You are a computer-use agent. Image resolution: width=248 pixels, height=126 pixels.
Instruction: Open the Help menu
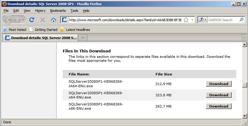pyautogui.click(x=86, y=11)
